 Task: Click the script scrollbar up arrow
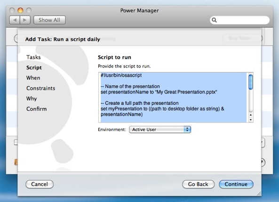click(x=251, y=115)
